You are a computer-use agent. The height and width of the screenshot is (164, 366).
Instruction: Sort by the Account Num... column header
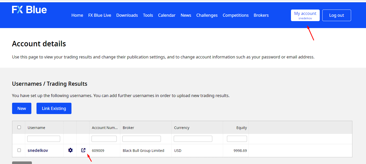[105, 127]
